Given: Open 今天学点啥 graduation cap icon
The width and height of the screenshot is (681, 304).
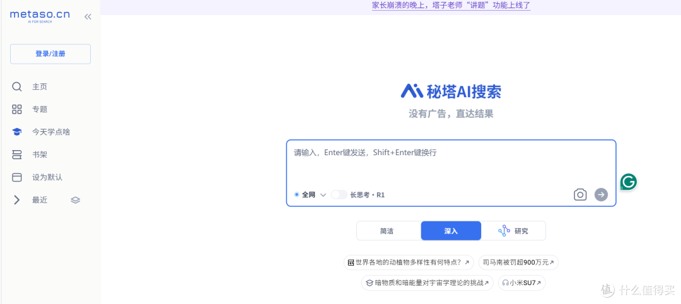Looking at the screenshot, I should tap(16, 132).
